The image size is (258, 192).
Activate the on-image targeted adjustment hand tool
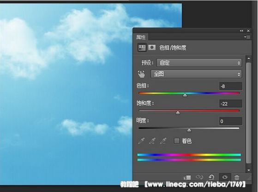[x=142, y=74]
